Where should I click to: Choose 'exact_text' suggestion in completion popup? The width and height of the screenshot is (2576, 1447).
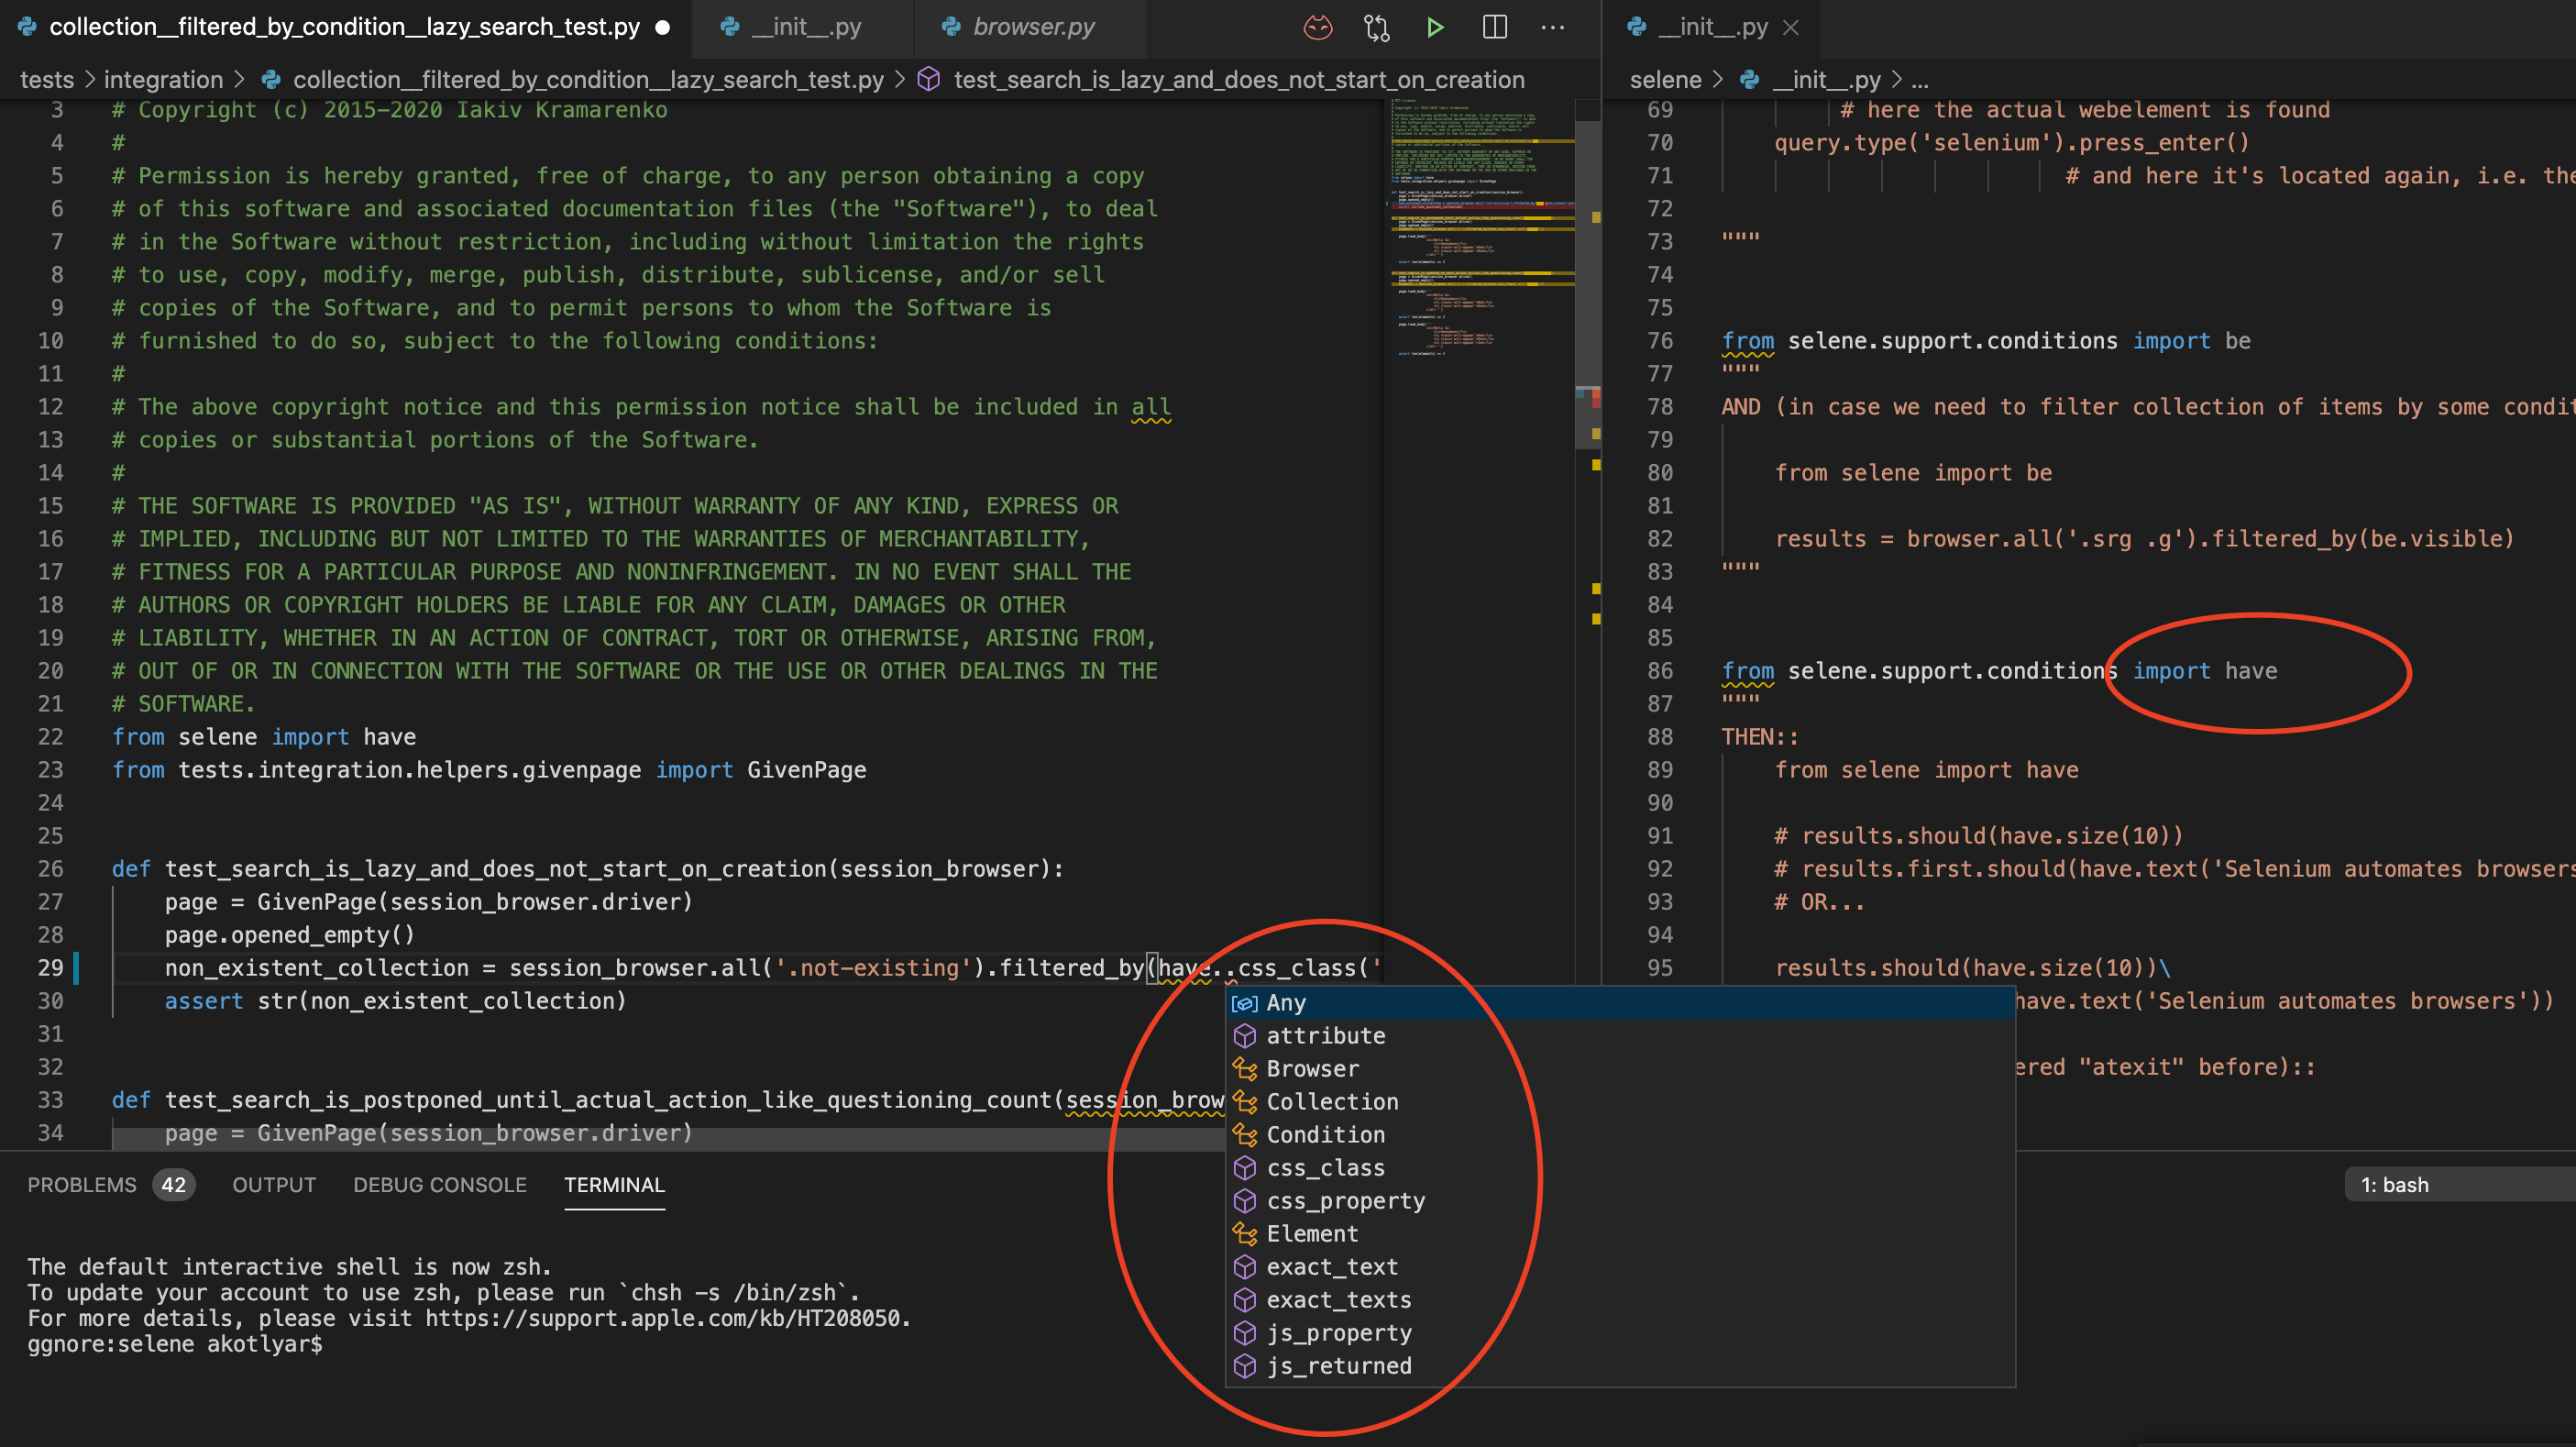point(1331,1266)
